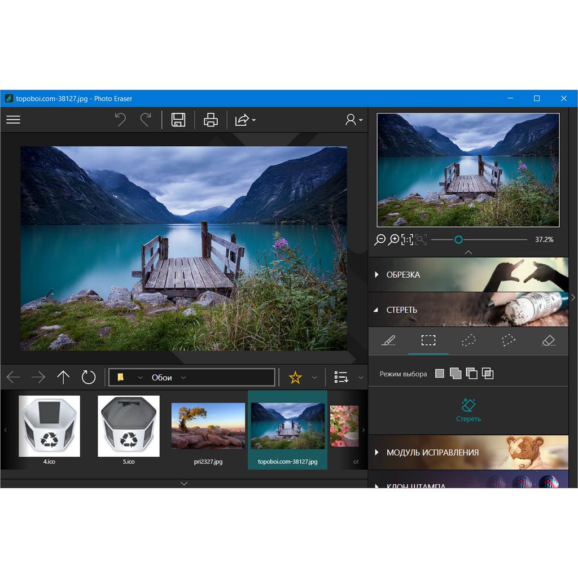Image resolution: width=578 pixels, height=578 pixels.
Task: Zoom in using the plus magnifier
Action: (x=394, y=239)
